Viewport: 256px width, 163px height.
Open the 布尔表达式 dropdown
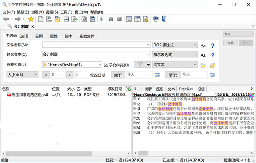(175, 54)
